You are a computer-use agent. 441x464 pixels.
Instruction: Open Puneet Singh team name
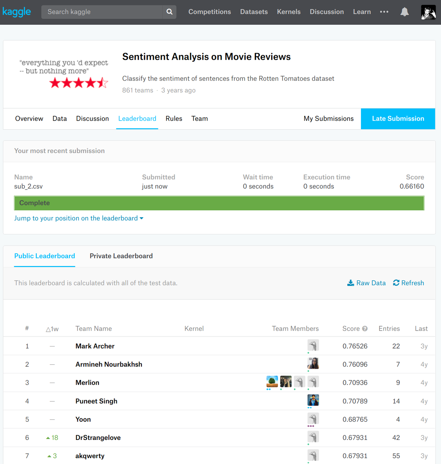coord(97,401)
